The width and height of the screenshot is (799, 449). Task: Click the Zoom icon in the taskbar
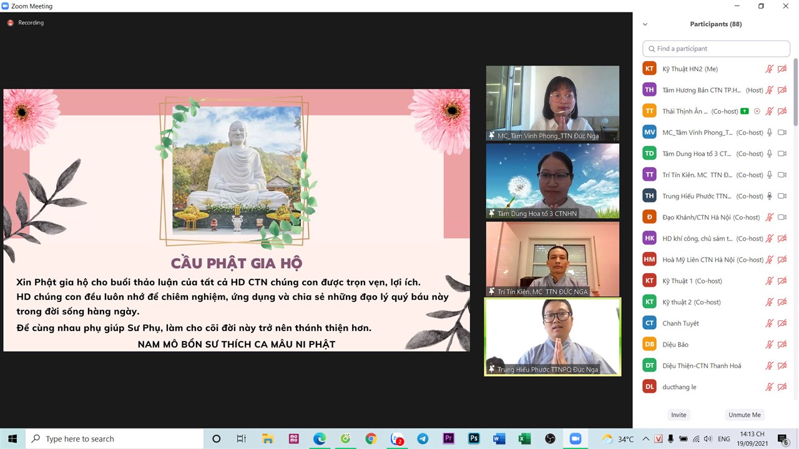click(575, 439)
